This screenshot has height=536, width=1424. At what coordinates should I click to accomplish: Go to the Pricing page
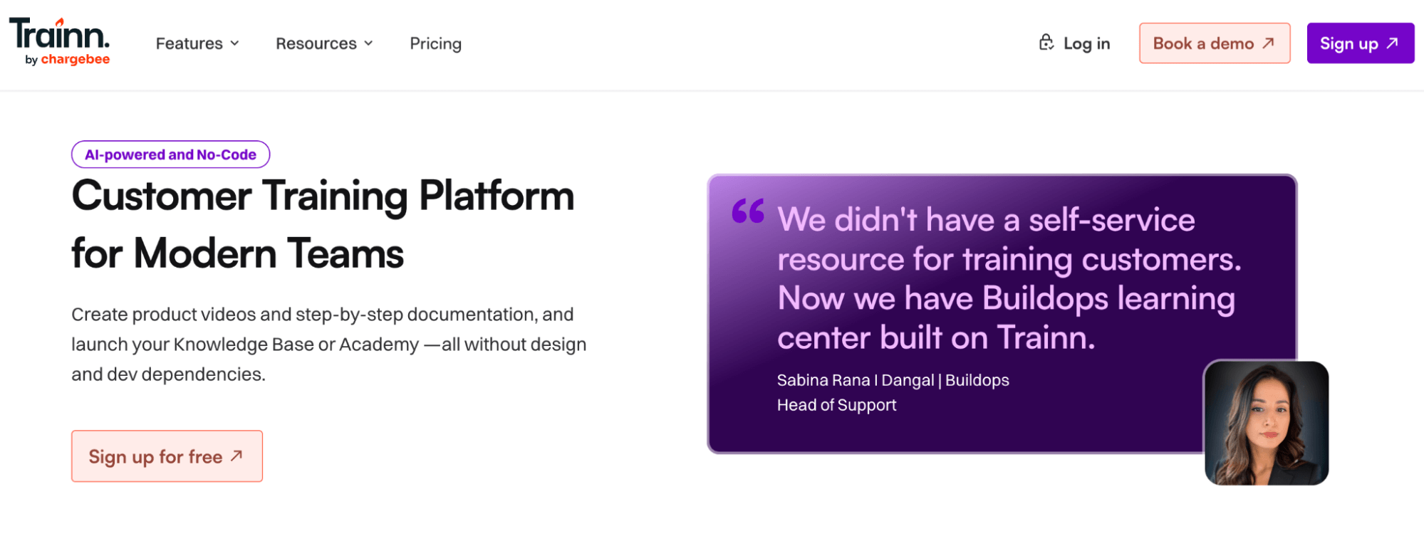tap(435, 43)
